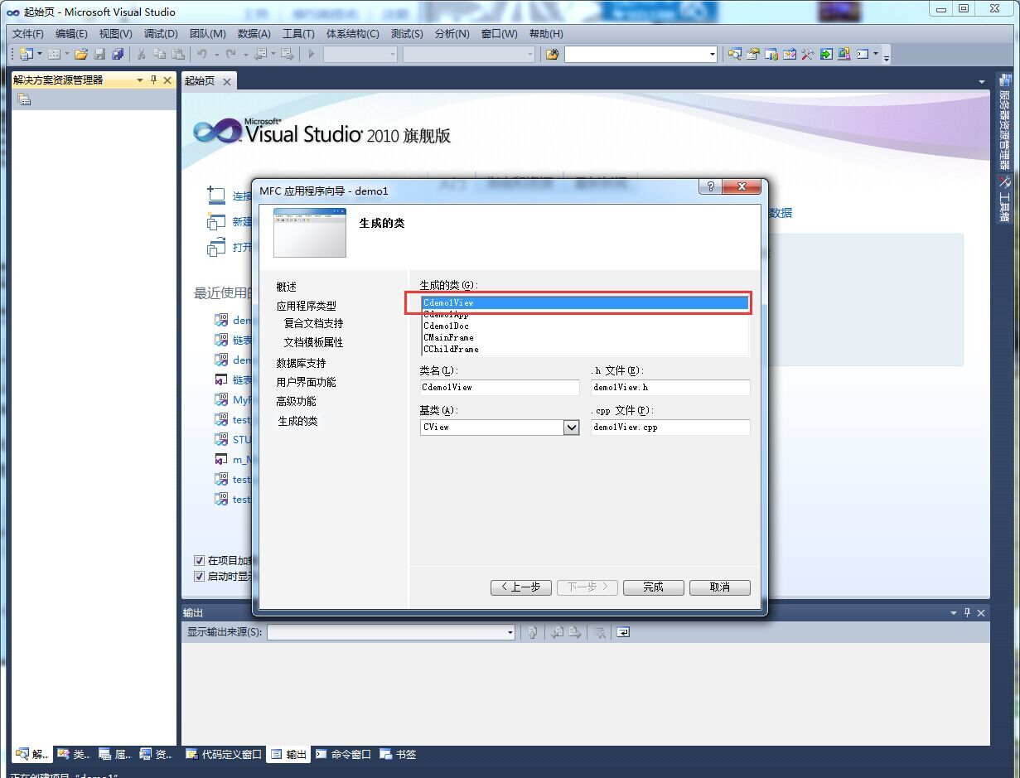This screenshot has height=778, width=1020.
Task: Open the 工具箱 side tab
Action: coord(1004,200)
